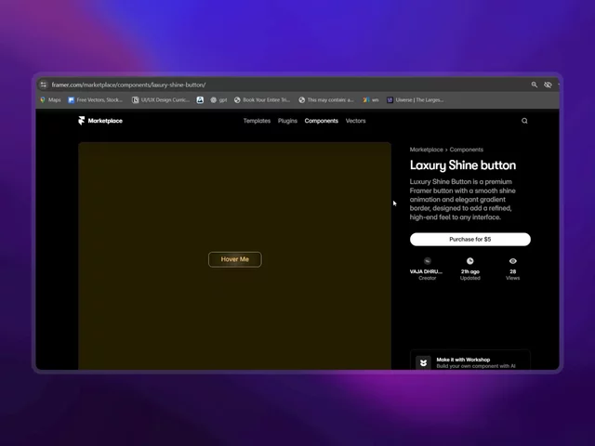Click the clock Updated icon
595x446 pixels.
[x=470, y=261]
